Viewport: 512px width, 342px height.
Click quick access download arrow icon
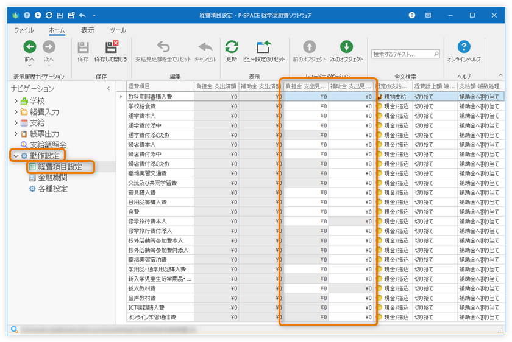[38, 15]
